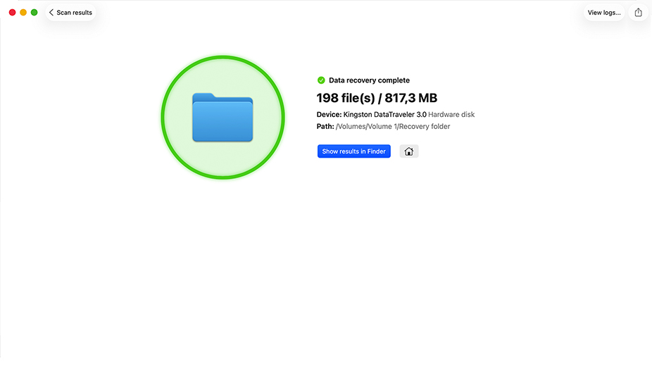This screenshot has height=374, width=652.
Task: Close the window with the red button
Action: 13,13
